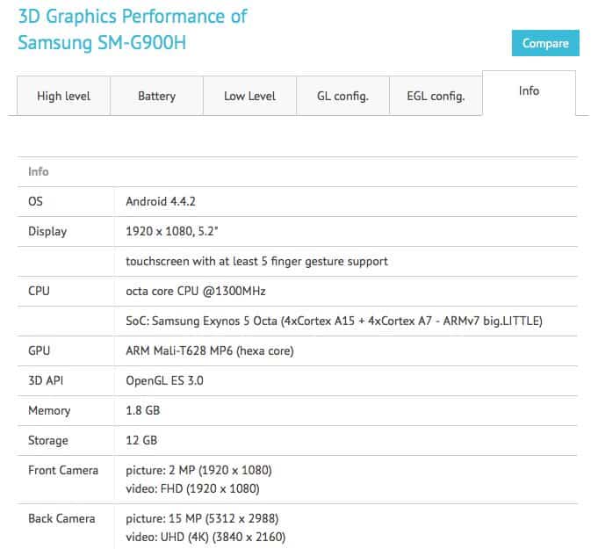
Task: Select the Android 4.4.2 OS value
Action: point(161,201)
